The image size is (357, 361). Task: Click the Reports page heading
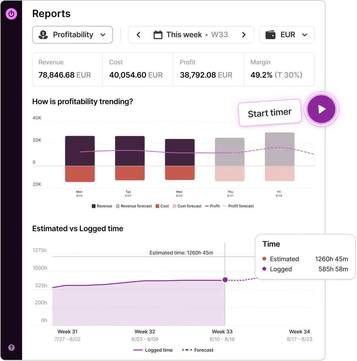click(51, 14)
